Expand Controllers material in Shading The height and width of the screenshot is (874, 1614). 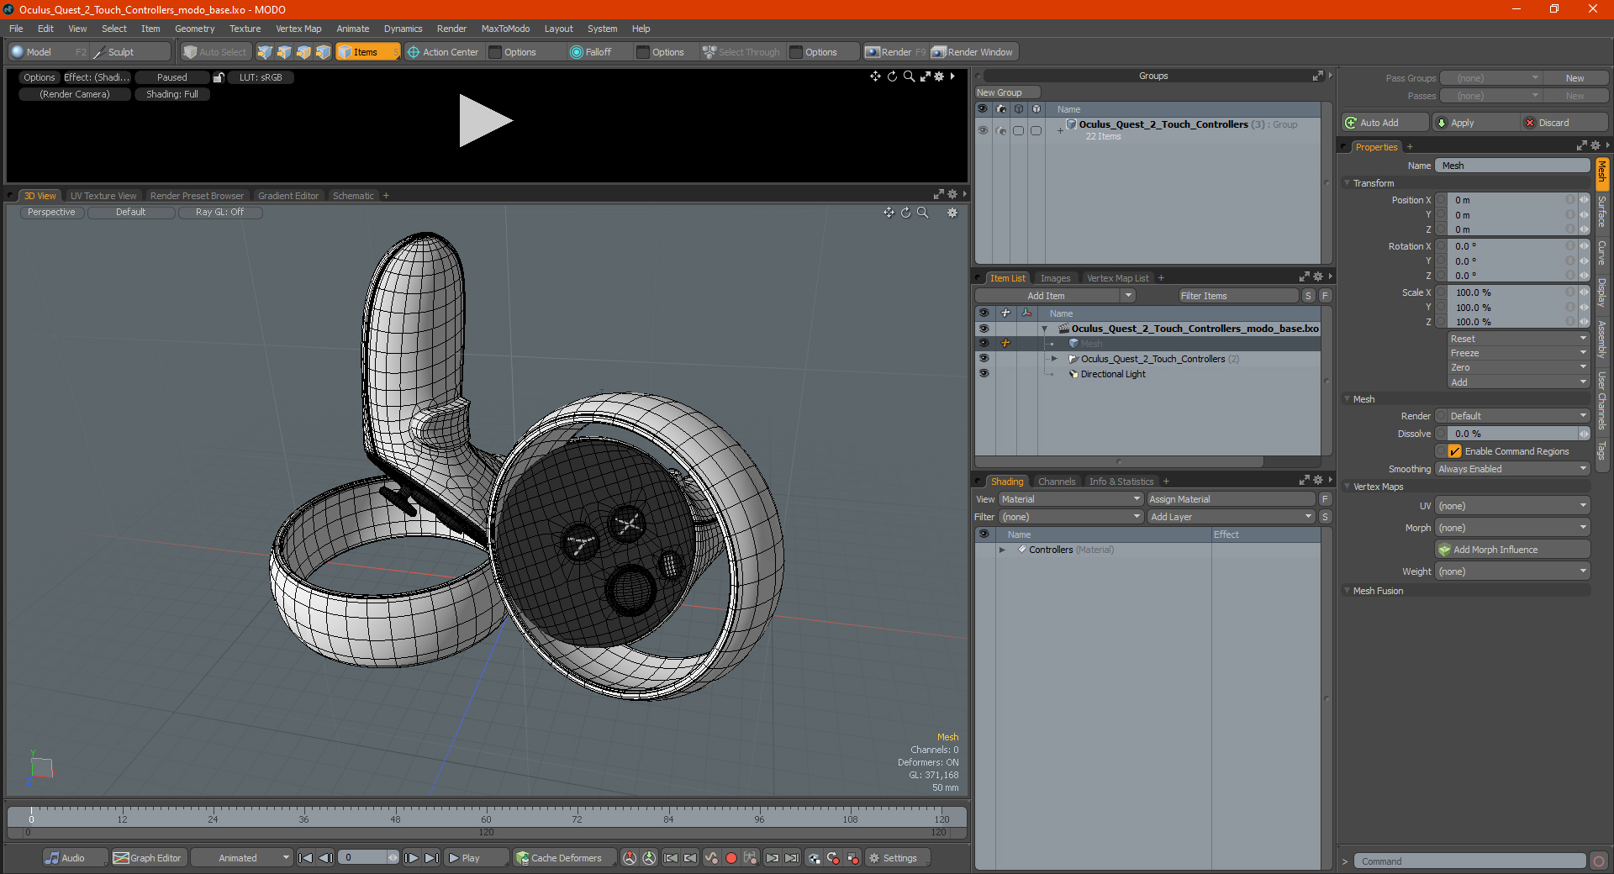[x=1002, y=550]
